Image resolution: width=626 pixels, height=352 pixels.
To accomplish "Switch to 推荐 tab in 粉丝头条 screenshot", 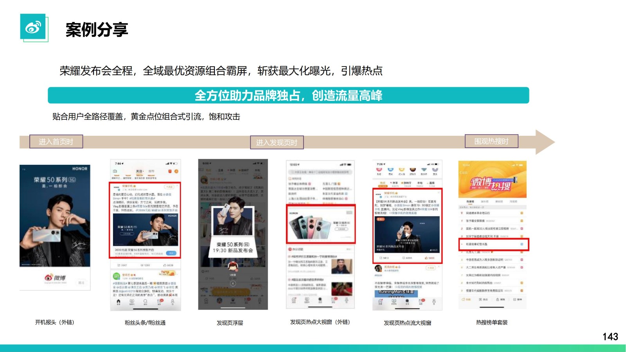I will pos(151,171).
